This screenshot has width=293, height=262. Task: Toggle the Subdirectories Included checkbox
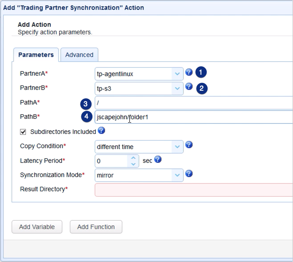23,132
